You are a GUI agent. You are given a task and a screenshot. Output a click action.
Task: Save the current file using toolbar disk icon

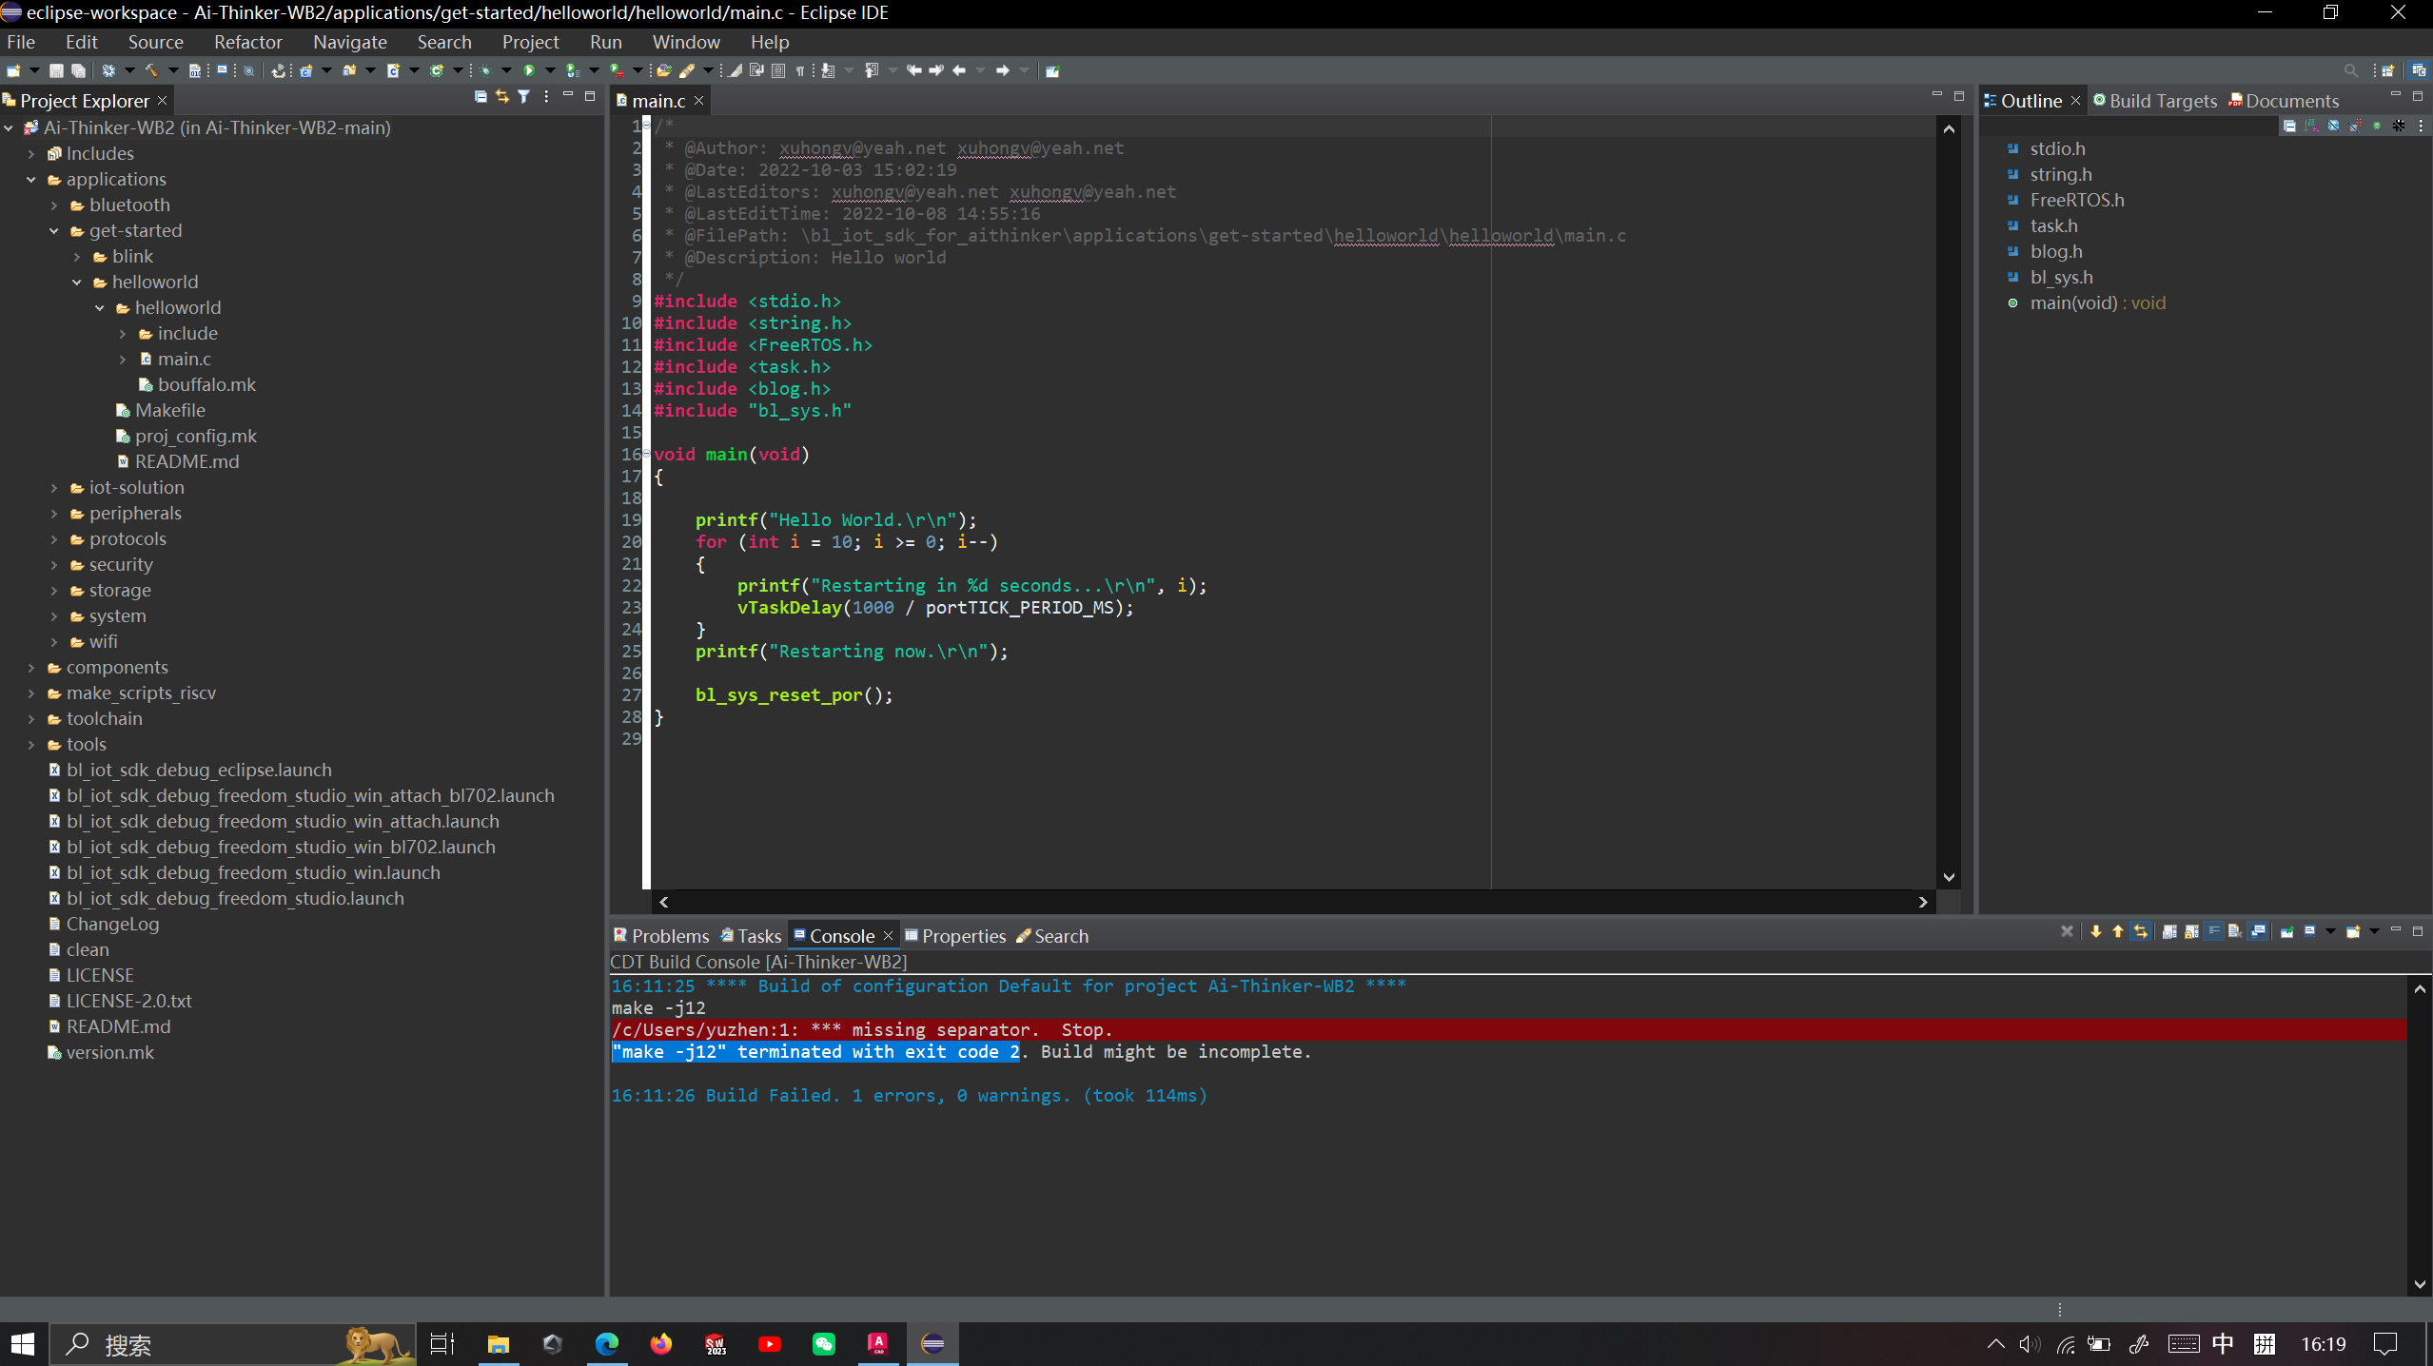[x=56, y=70]
